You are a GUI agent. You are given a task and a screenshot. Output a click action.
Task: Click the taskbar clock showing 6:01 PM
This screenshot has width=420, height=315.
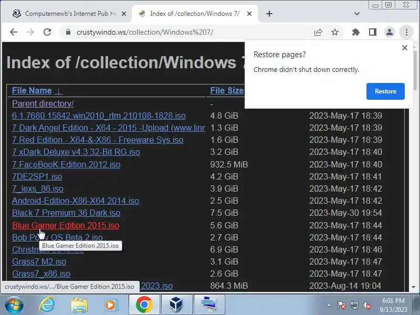coord(393,305)
